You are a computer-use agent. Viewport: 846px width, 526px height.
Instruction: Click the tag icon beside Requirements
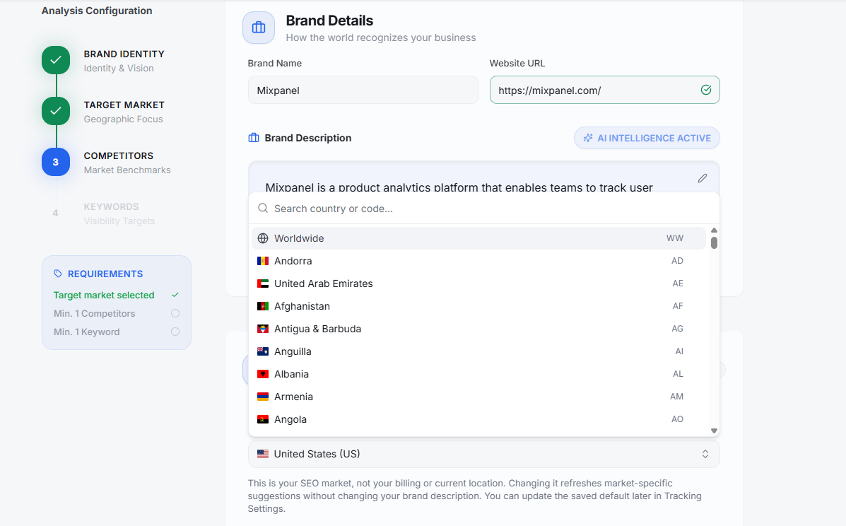58,274
